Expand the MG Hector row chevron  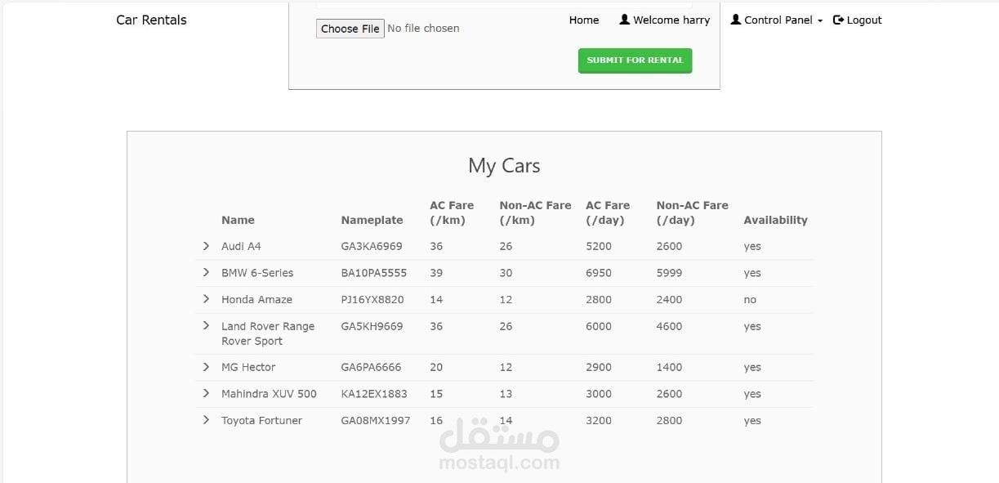pyautogui.click(x=206, y=367)
